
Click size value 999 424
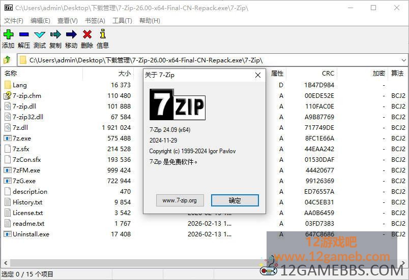tap(119, 170)
